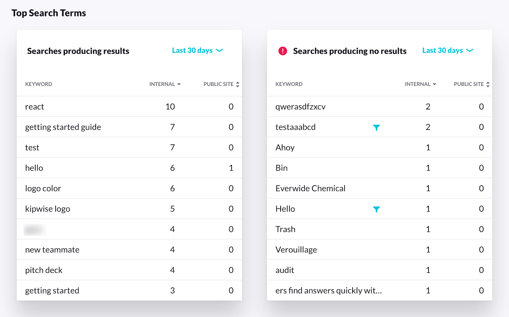Select the keyword react in search results
The height and width of the screenshot is (317, 509).
tap(34, 107)
